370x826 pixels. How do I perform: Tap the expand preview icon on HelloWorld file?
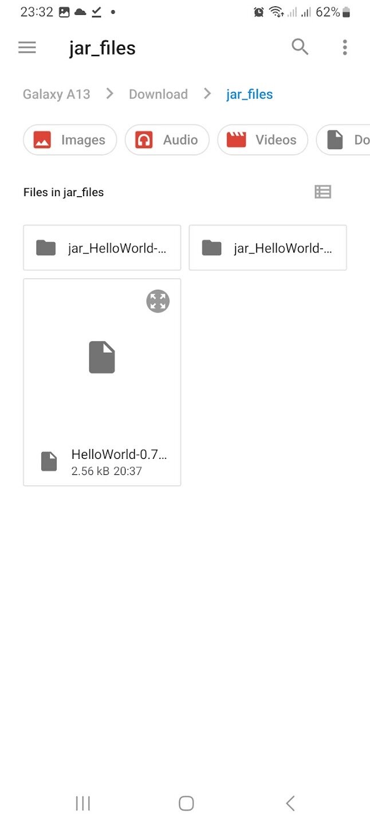158,301
